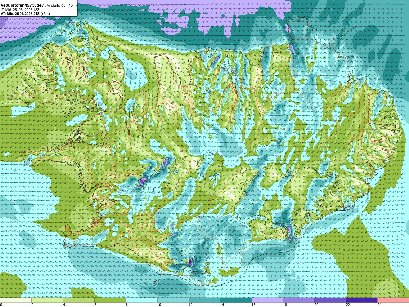Pick the olive green 6–8 legend swatch
The height and width of the screenshot is (307, 409).
coord(110,300)
